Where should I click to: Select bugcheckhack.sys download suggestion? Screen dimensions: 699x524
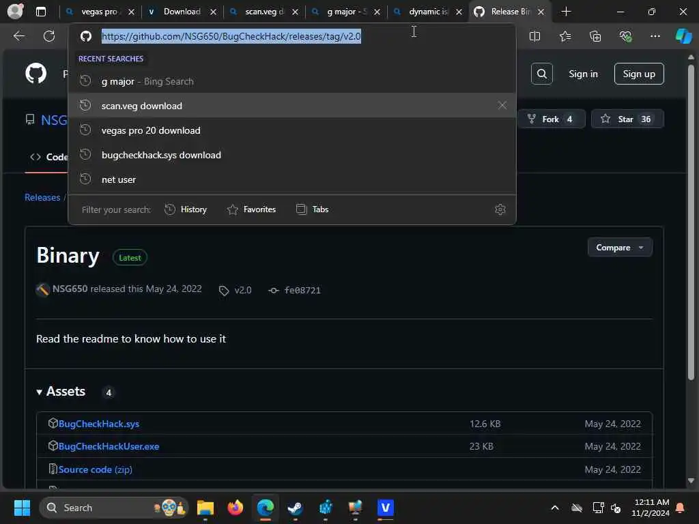(292, 155)
